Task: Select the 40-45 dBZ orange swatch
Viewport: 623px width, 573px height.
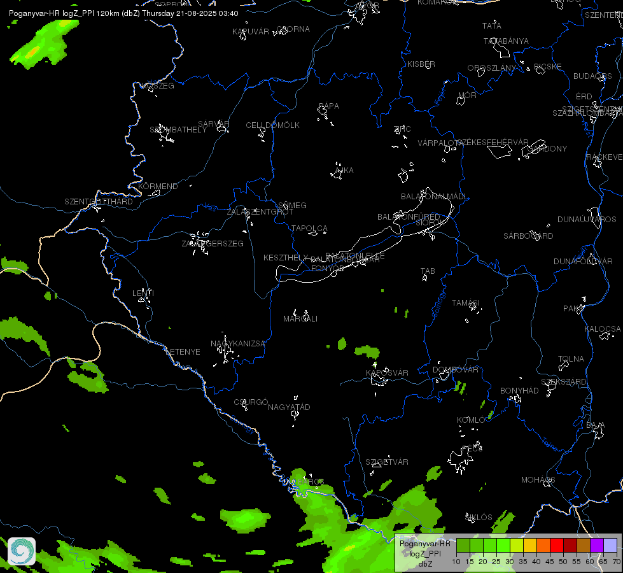Action: 543,545
